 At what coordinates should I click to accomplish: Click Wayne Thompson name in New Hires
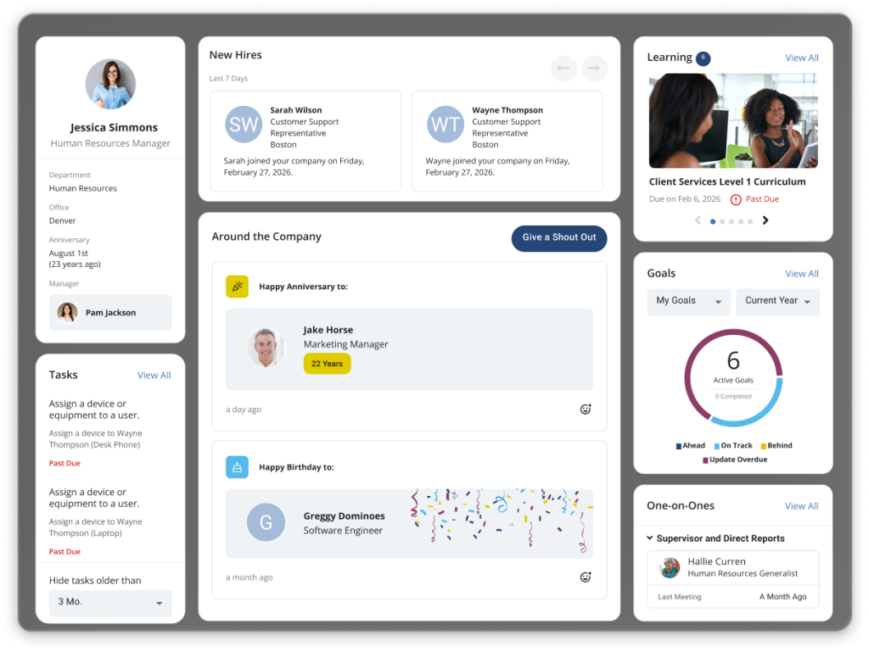click(507, 110)
